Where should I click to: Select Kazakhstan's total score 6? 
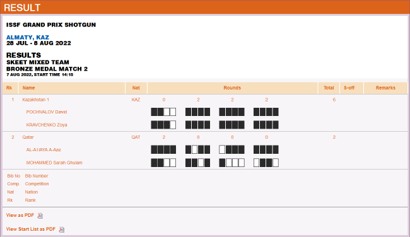(x=334, y=100)
